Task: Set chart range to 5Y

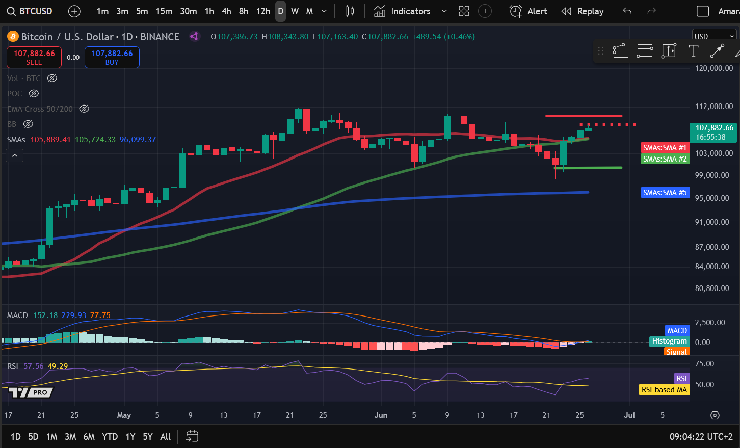Action: point(148,436)
